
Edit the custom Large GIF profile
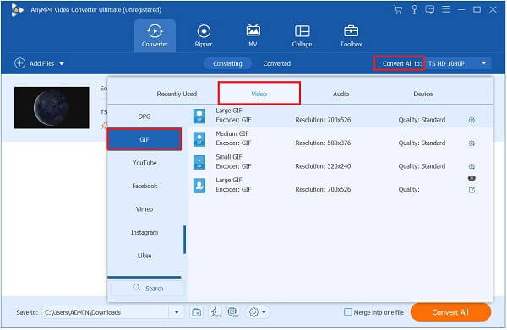click(x=472, y=190)
